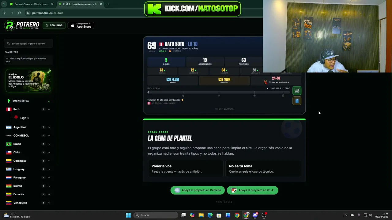Click the G+A vs Advíncula card
This screenshot has width=392, height=220.
click(x=276, y=80)
